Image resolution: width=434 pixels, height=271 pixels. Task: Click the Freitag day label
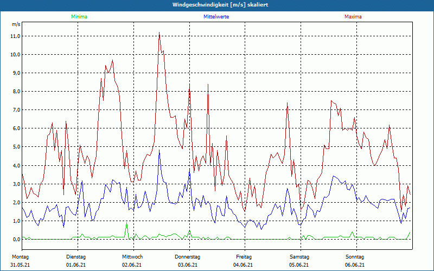tap(244, 257)
